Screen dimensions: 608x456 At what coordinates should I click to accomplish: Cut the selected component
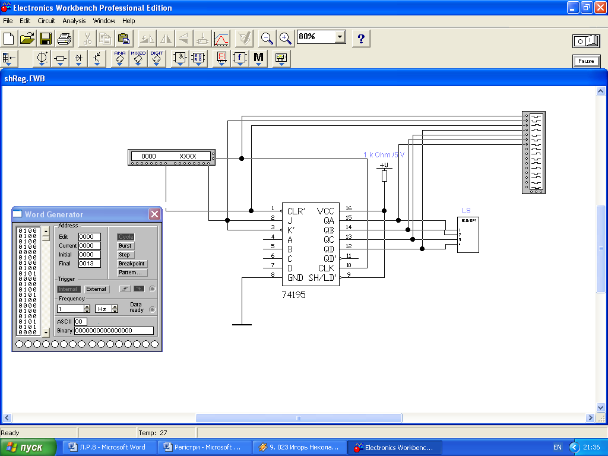[87, 39]
